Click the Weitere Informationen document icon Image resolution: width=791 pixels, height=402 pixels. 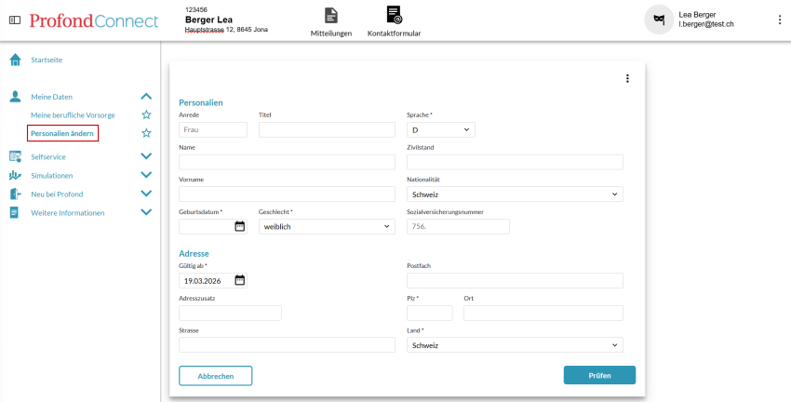[14, 213]
